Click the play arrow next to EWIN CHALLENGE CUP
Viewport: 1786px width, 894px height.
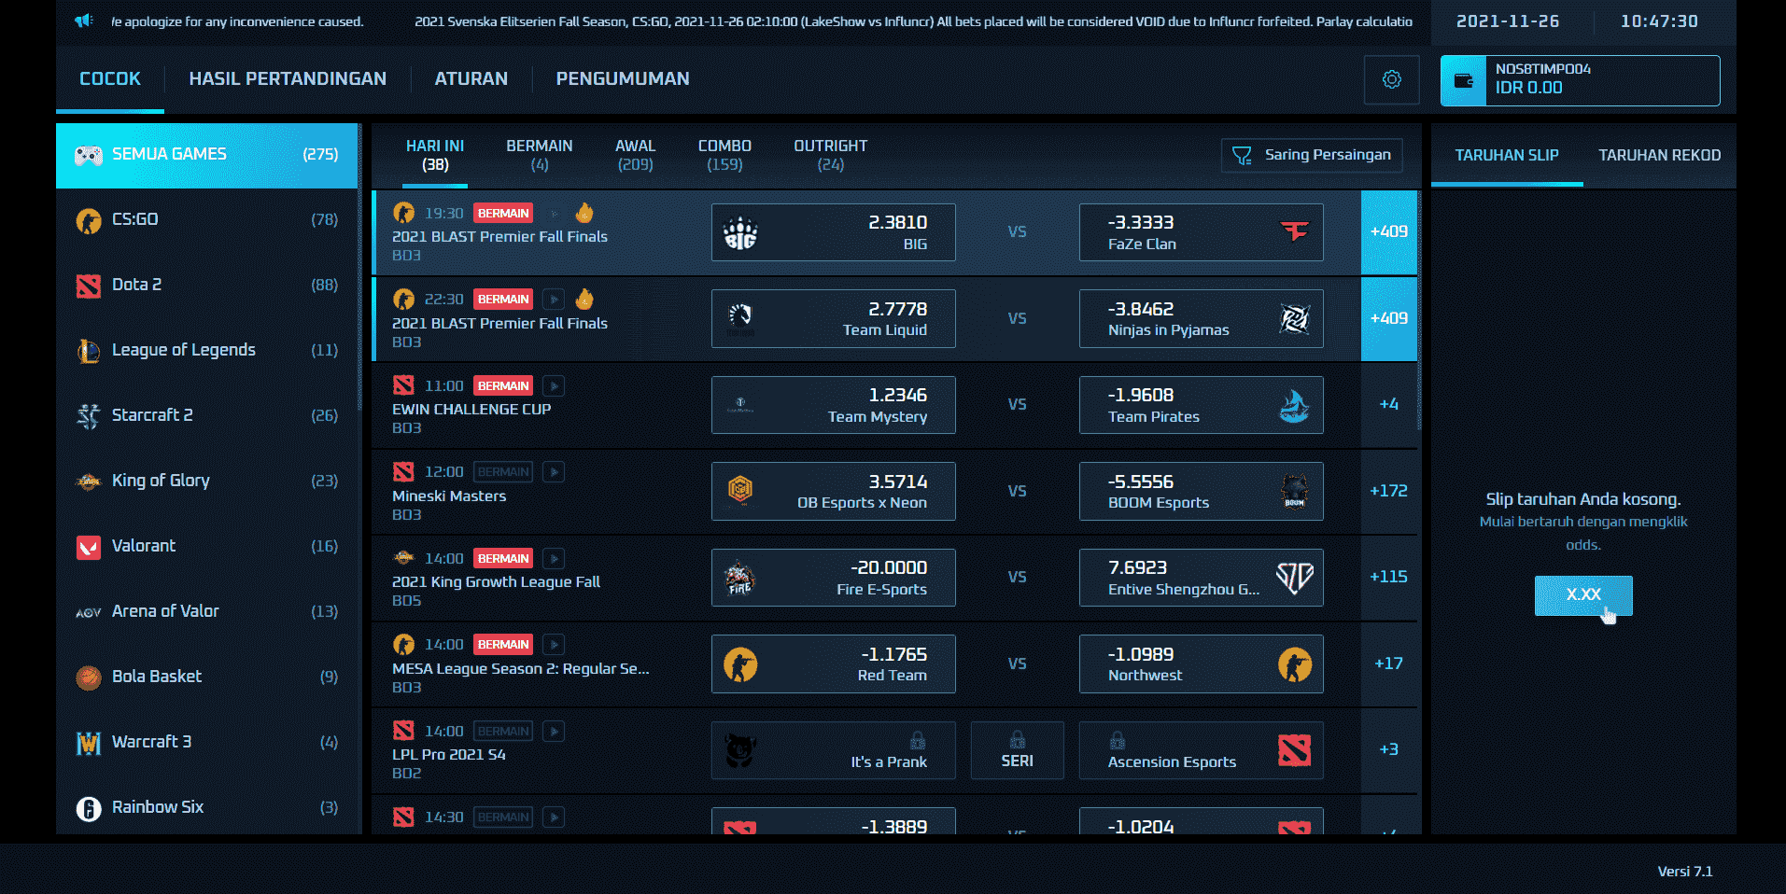553,385
